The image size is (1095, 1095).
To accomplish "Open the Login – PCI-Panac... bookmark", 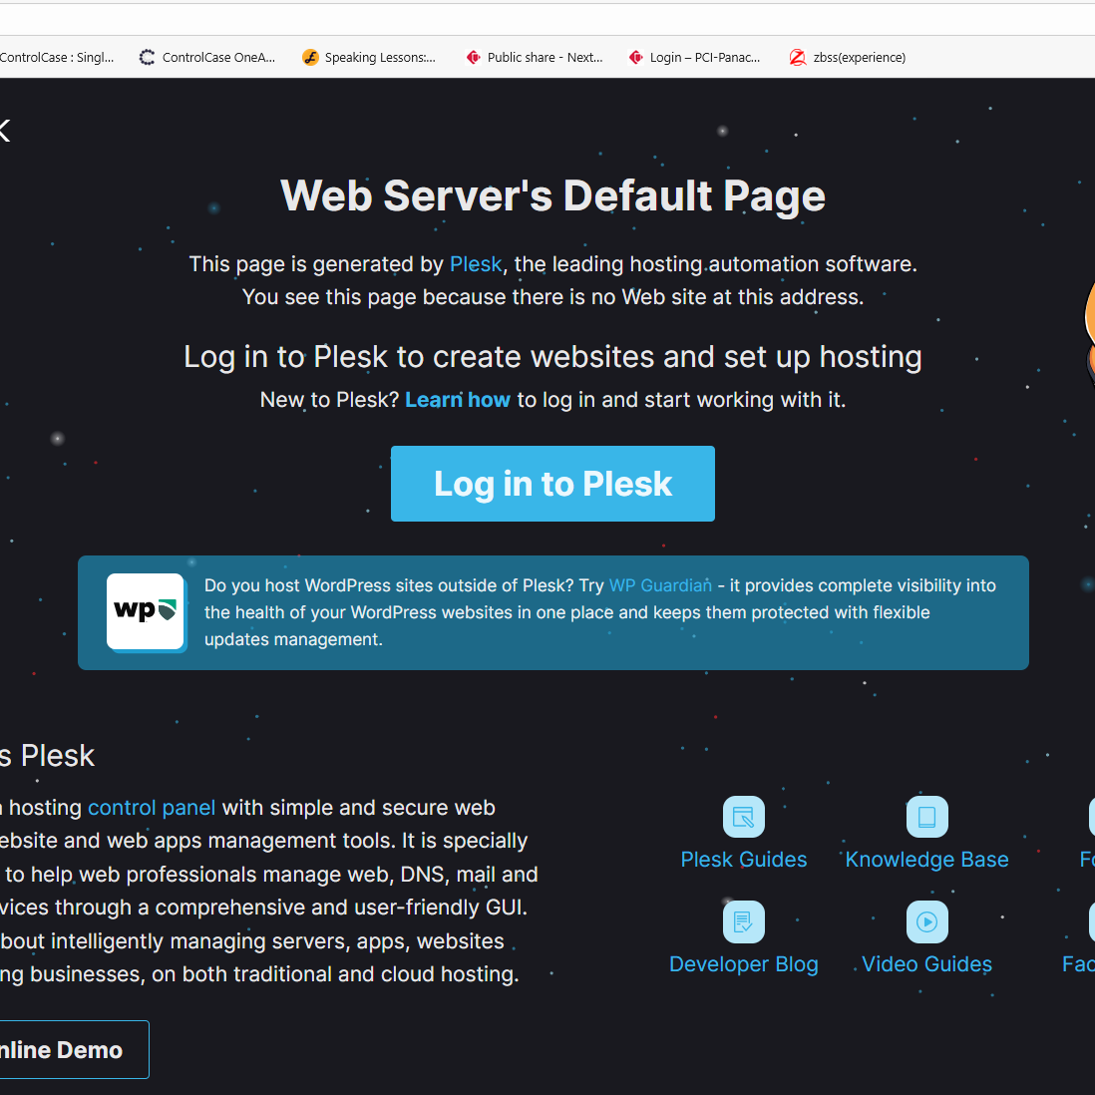I will [x=694, y=57].
